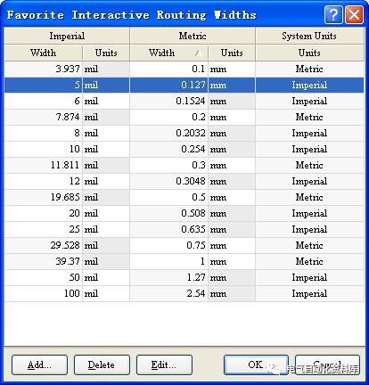Screen dimensions: 369x385
Task: Select the 0.3048 mm width cell
Action: click(x=168, y=181)
